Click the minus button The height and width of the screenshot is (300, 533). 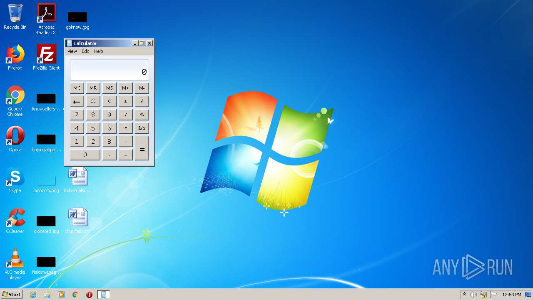pyautogui.click(x=125, y=141)
